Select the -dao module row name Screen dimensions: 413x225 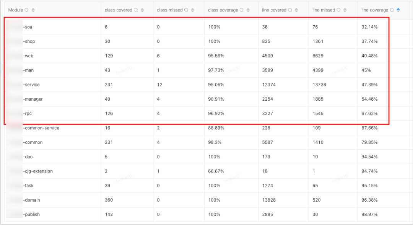(x=28, y=157)
